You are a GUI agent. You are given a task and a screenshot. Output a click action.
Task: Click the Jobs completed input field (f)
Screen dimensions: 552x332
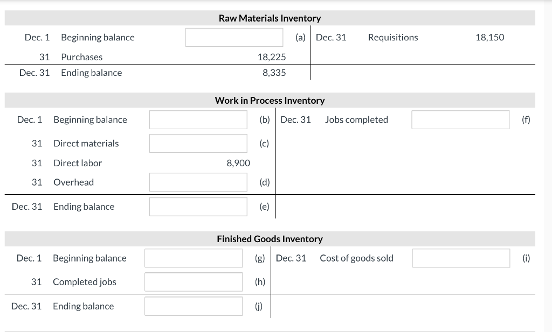pos(460,119)
